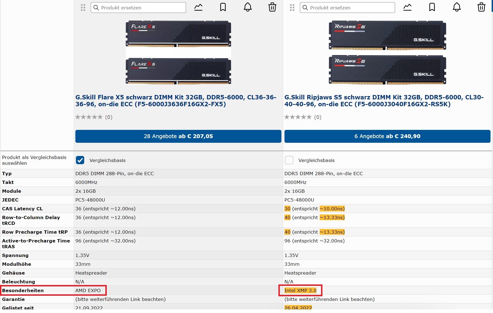Click the 'Active-to-Precharge Time tRAS' label

tap(36, 244)
